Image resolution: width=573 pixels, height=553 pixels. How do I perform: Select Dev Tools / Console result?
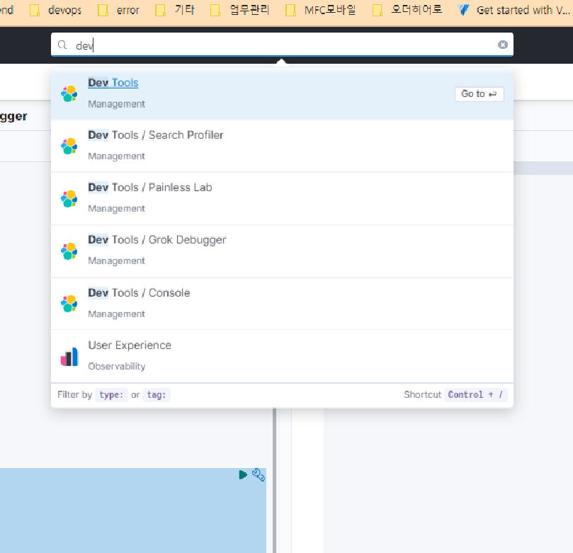tap(282, 303)
